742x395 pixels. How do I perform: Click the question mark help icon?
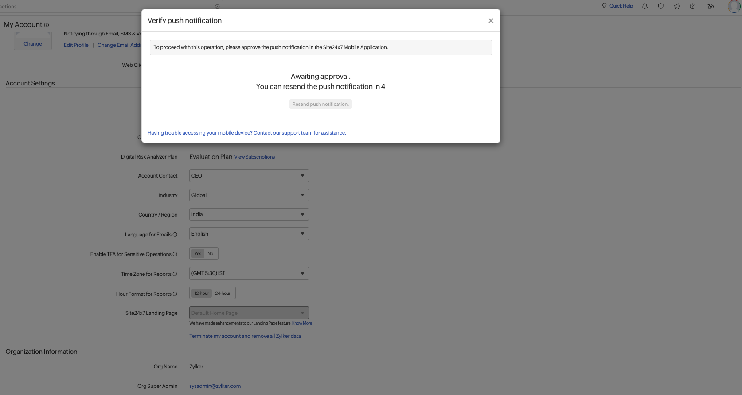pos(692,6)
